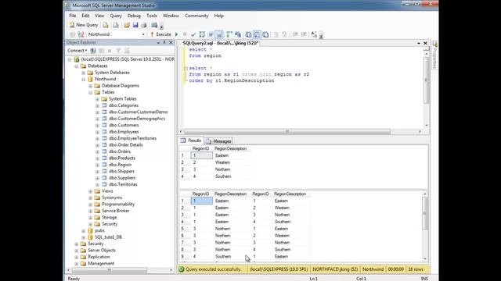Display the Estimated Execution Plan

(202, 34)
